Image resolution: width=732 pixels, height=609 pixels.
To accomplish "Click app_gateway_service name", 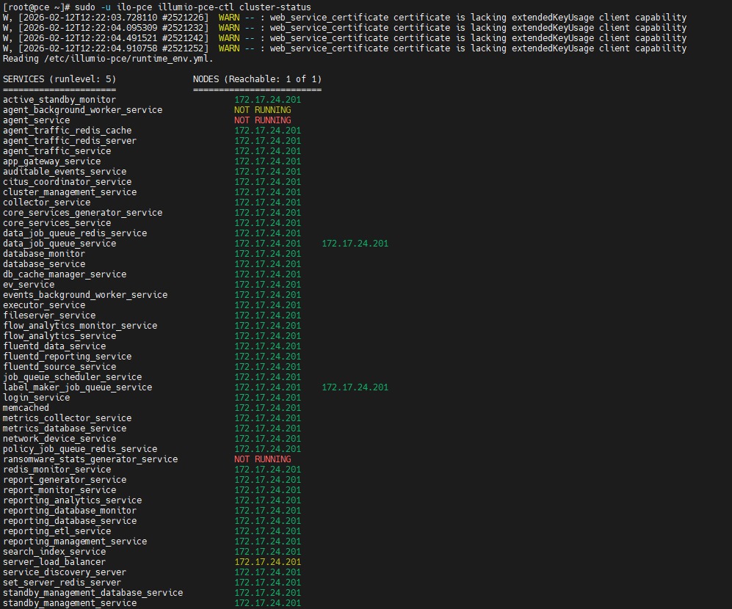I will point(52,161).
